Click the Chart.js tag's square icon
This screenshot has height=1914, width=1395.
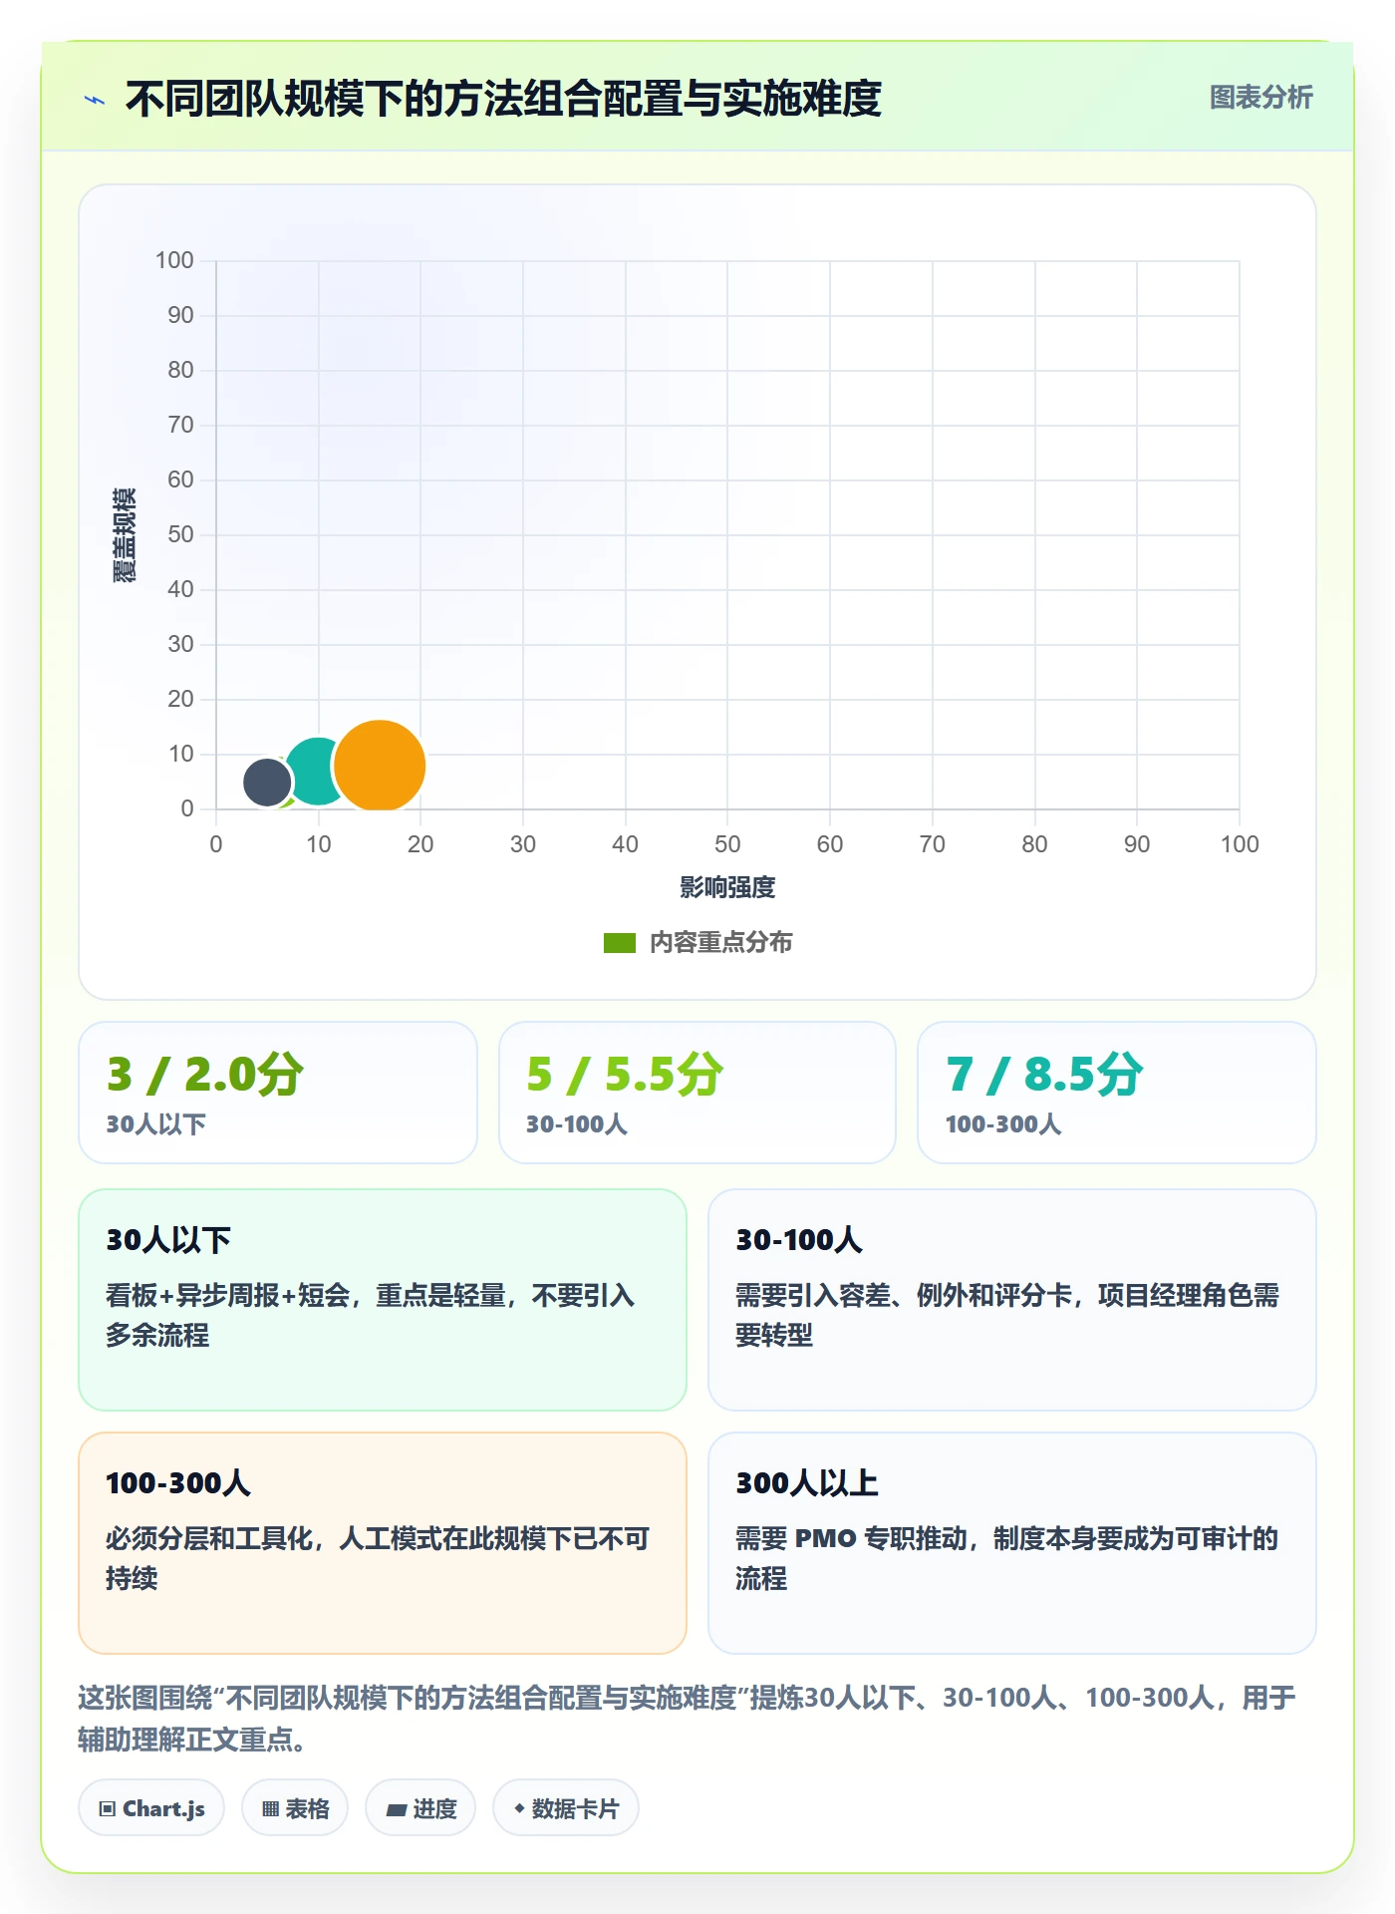click(x=108, y=1809)
